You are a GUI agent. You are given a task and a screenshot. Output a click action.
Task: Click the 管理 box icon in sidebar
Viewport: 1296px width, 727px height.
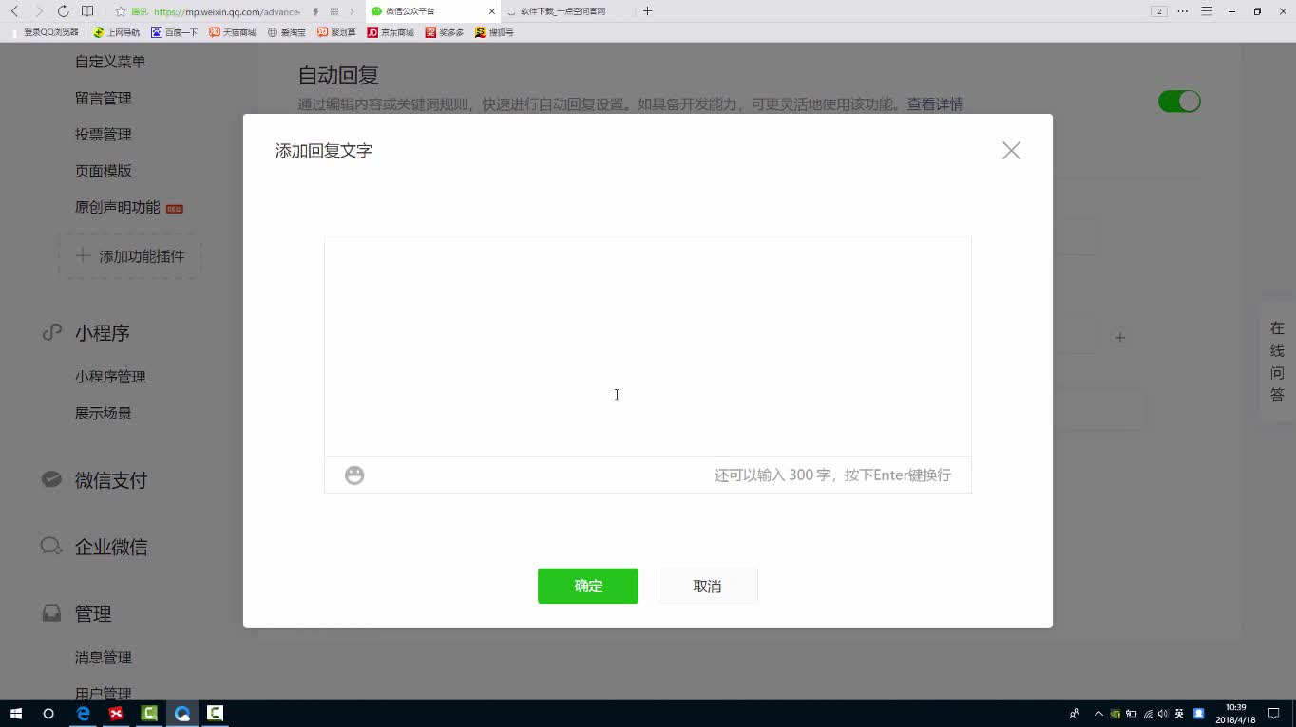[x=51, y=612]
